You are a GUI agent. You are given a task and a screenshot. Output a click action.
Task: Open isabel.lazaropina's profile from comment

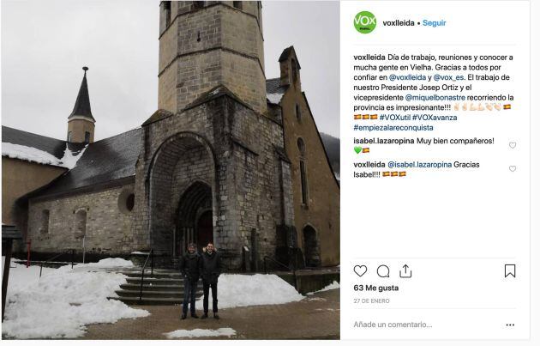(x=381, y=140)
